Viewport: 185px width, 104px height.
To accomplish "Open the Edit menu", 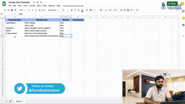I will [14, 6].
